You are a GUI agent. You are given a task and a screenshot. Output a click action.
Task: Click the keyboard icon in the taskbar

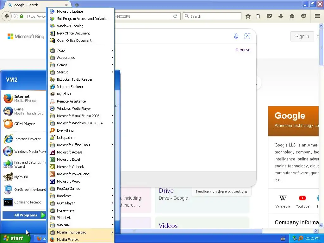[283, 239]
